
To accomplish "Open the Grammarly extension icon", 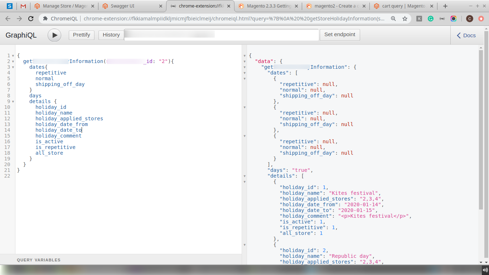I will pos(431,19).
